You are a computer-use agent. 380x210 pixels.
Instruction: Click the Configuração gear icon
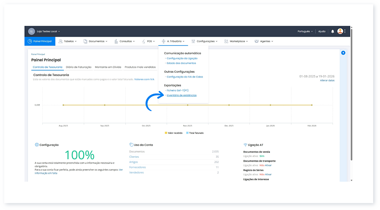(x=37, y=144)
